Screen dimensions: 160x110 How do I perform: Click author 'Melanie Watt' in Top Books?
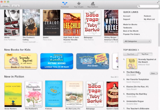coord(144,65)
